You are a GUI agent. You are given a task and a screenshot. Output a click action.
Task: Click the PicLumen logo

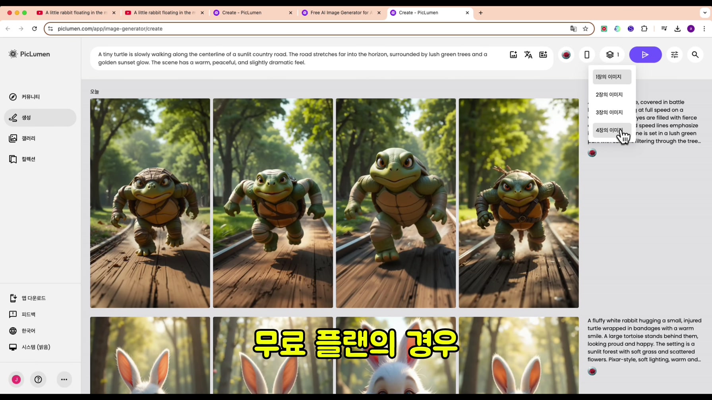tap(29, 54)
